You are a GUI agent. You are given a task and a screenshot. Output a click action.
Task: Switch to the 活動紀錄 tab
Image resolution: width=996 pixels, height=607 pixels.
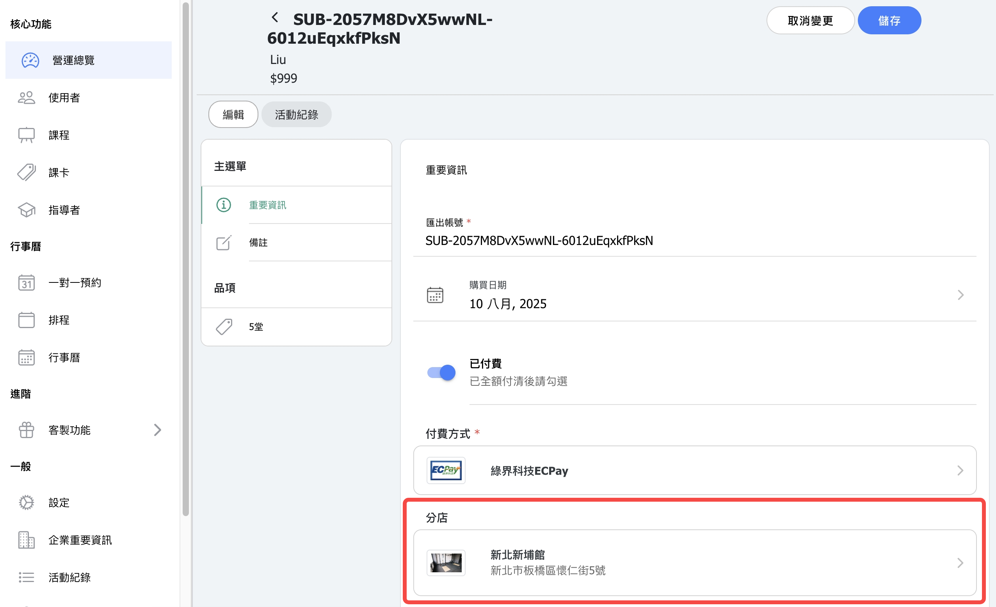coord(296,115)
